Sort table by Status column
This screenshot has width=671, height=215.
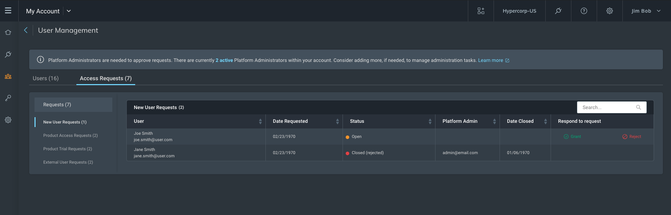pyautogui.click(x=430, y=121)
